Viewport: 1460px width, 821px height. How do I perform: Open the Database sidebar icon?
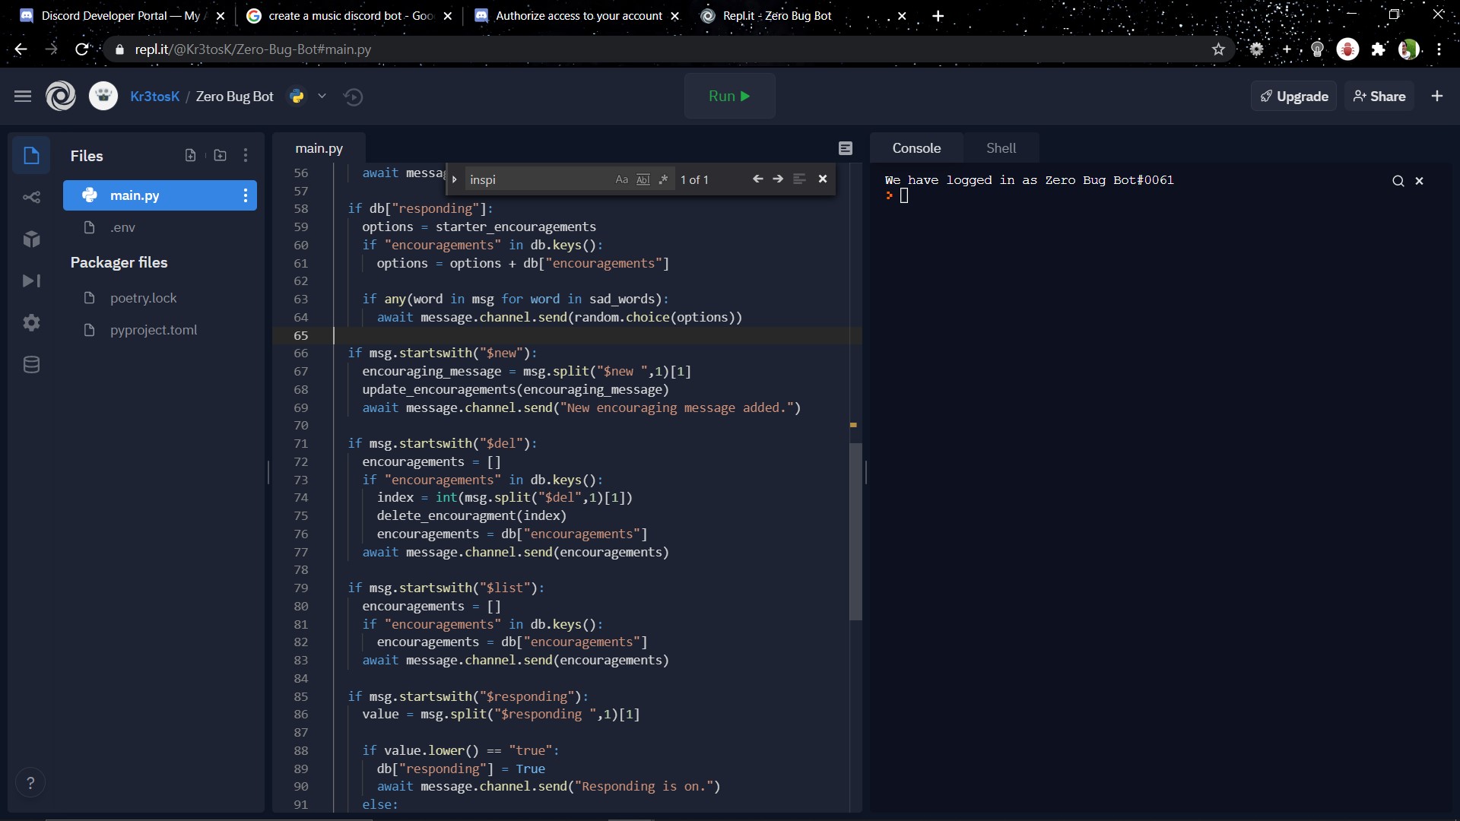31,365
